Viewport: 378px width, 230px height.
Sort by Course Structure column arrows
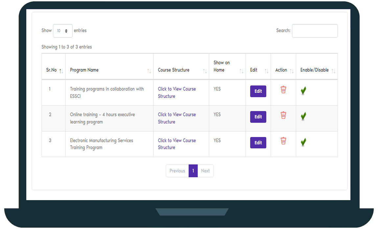[x=205, y=71]
